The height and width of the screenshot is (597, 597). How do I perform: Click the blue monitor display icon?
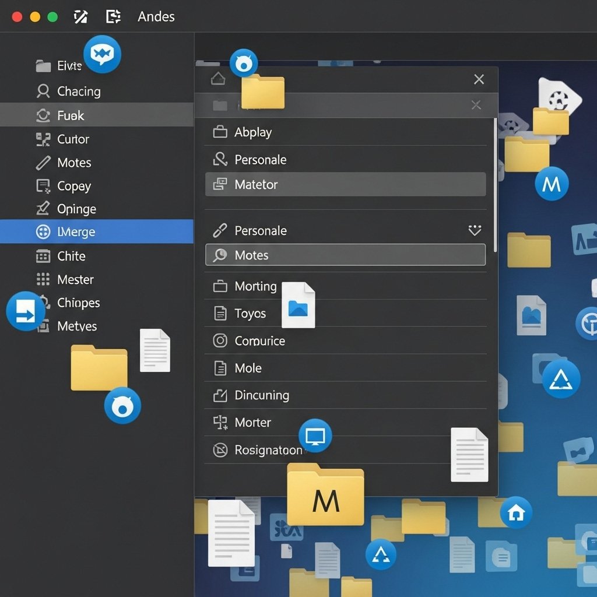[315, 436]
